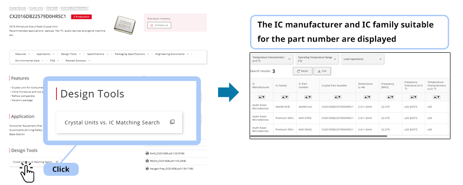Sort Frequency [MHz] column ascending

tap(389, 97)
